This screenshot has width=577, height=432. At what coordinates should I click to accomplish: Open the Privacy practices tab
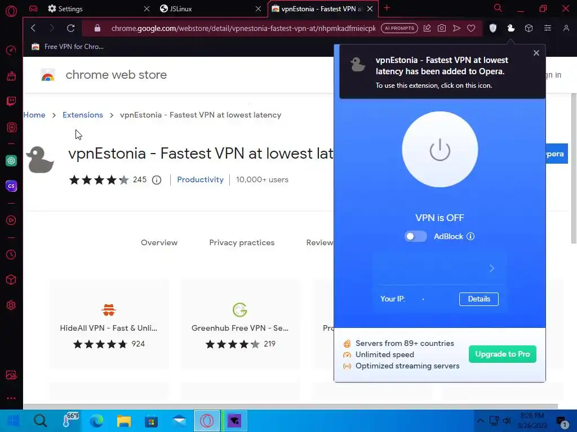click(x=242, y=242)
